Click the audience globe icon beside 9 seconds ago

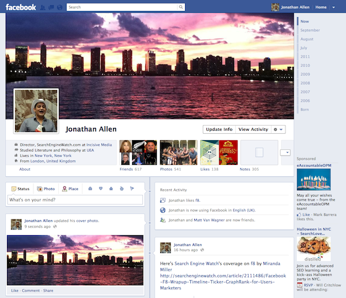pyautogui.click(x=55, y=227)
